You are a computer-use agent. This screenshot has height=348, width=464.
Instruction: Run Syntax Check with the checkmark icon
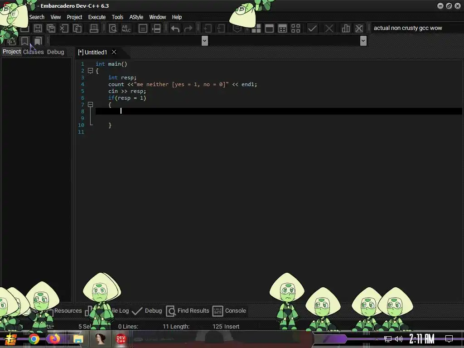pyautogui.click(x=312, y=29)
